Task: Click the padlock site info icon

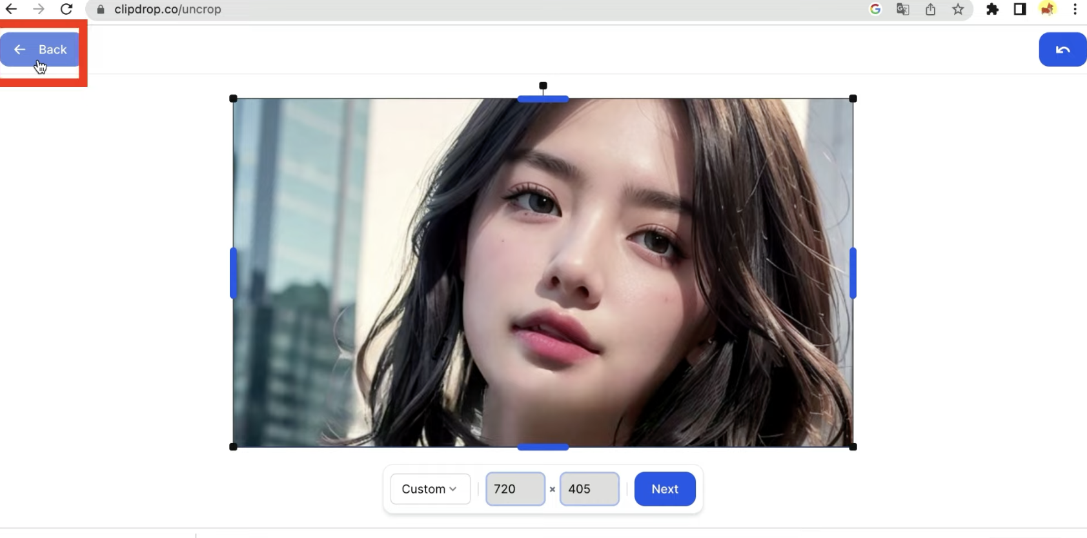Action: point(101,9)
